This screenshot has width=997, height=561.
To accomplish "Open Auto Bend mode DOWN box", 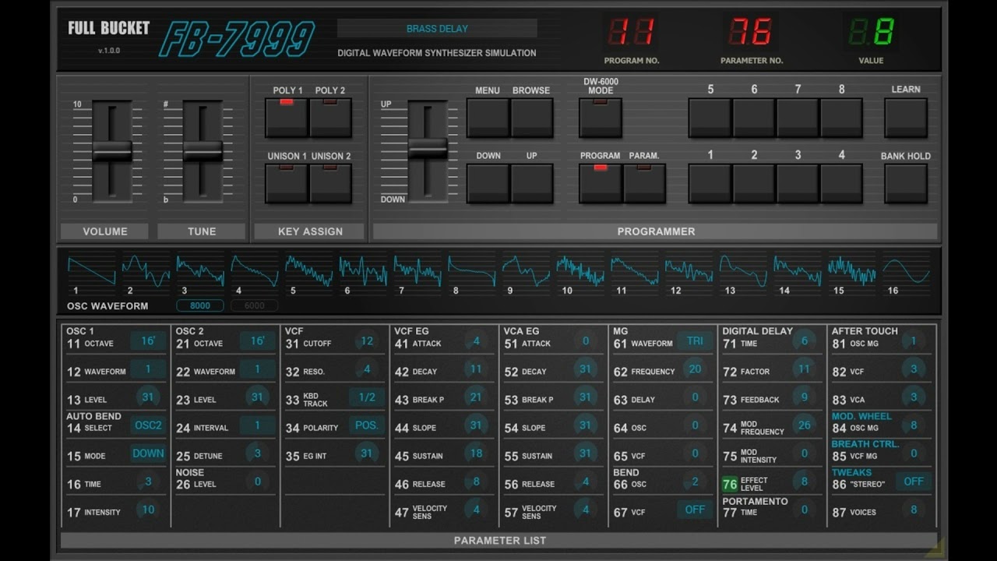I will pyautogui.click(x=148, y=453).
